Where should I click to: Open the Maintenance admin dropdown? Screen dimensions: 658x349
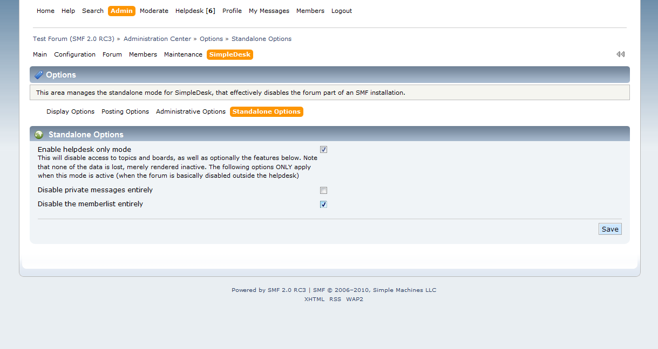click(183, 54)
